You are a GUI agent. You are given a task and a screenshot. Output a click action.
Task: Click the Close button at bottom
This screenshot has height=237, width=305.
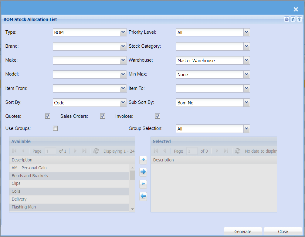[283, 232]
